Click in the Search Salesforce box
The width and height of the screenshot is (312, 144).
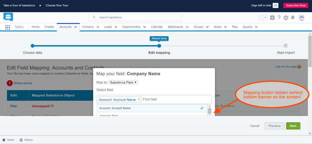click(x=135, y=17)
